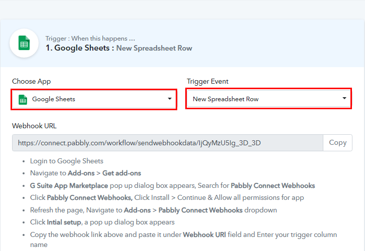Screen dimensions: 365x251
Task: Click 'Copy the webhook link above' instruction
Action: pos(183,239)
